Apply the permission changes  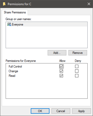coord(81,111)
